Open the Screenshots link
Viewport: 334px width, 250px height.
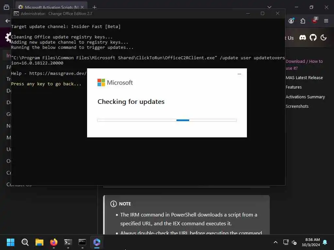coord(297,106)
